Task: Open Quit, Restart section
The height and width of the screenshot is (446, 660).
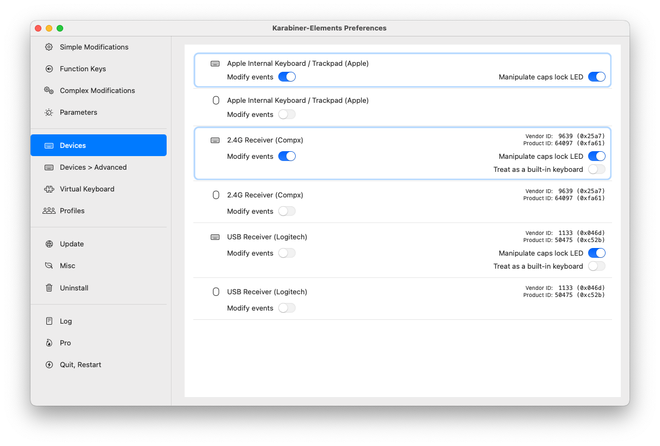Action: coord(99,364)
